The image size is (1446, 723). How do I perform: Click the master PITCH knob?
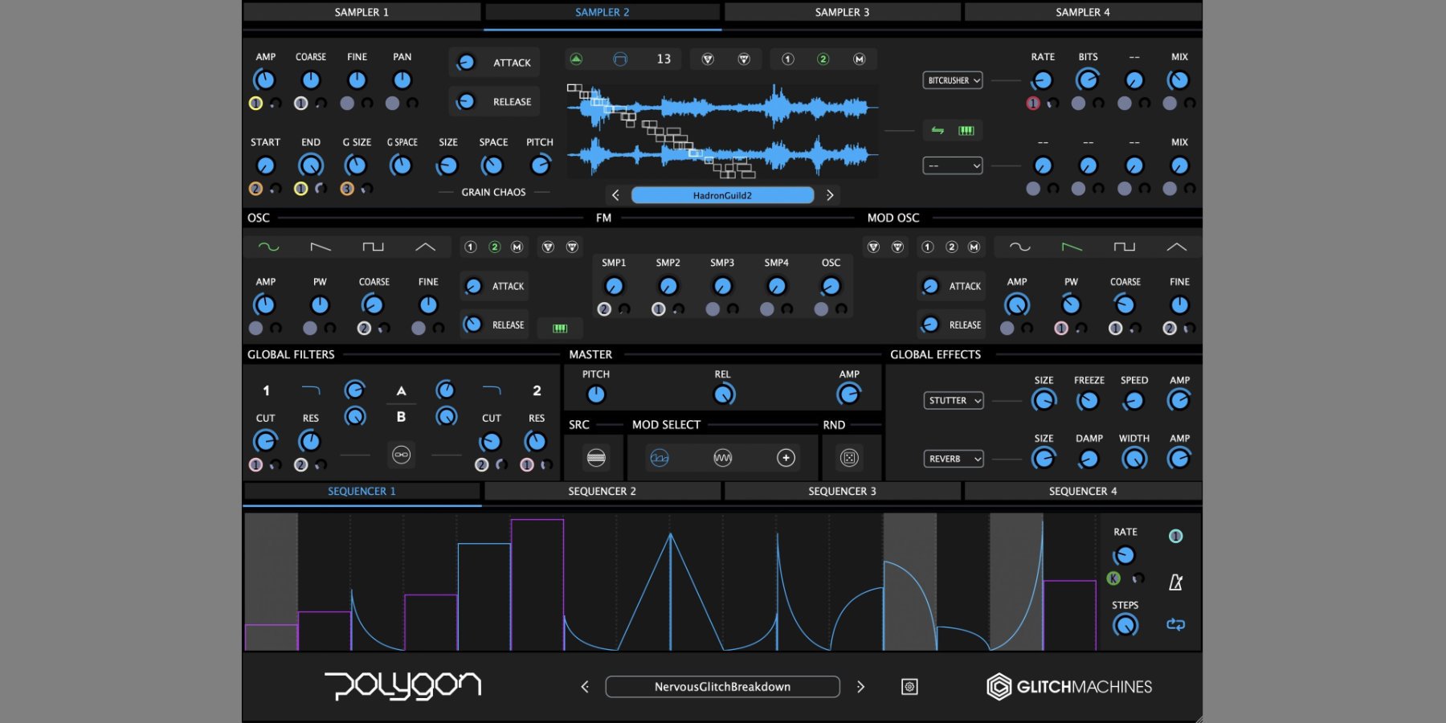(x=596, y=394)
